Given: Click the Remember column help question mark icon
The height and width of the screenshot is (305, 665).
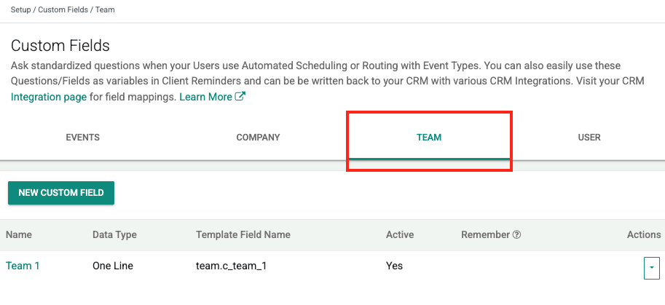Looking at the screenshot, I should coord(516,235).
